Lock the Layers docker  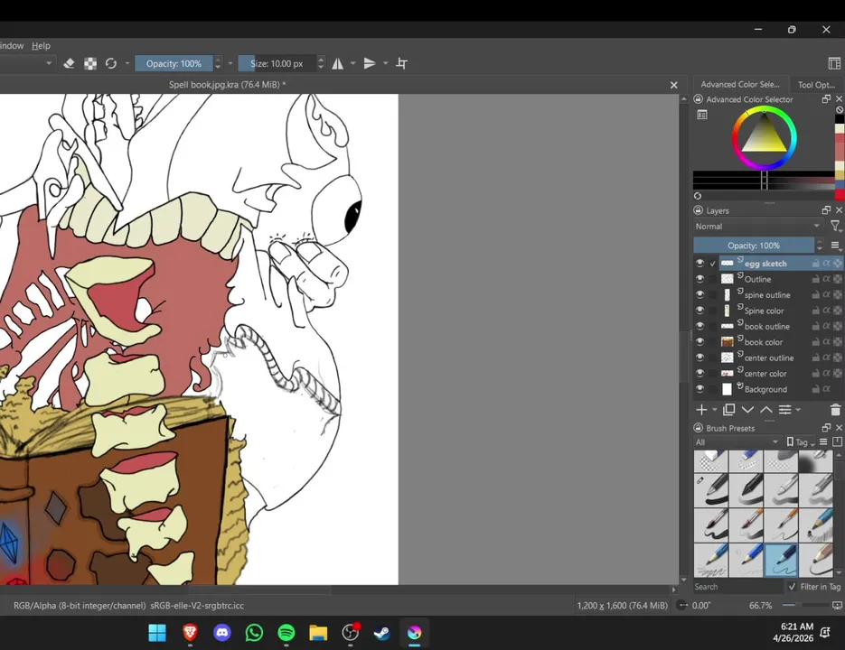pyautogui.click(x=698, y=210)
